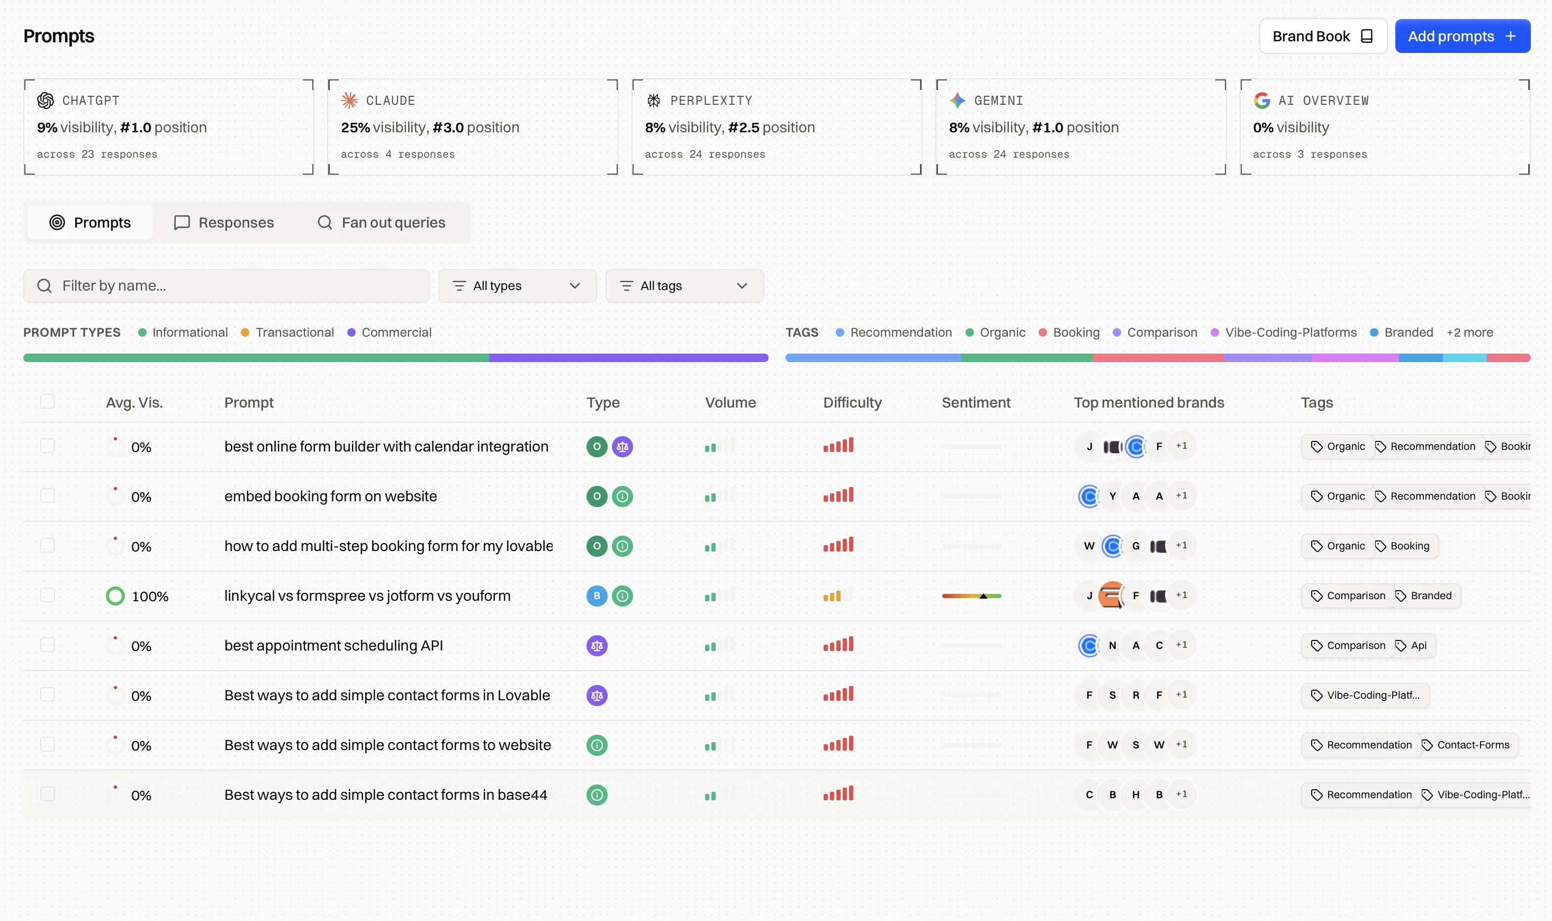Image resolution: width=1552 pixels, height=921 pixels.
Task: Check the 'how to add multi-step booking form' row
Action: point(47,545)
